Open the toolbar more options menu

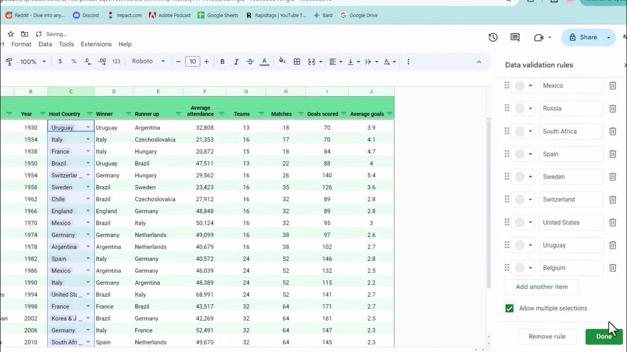pos(408,62)
